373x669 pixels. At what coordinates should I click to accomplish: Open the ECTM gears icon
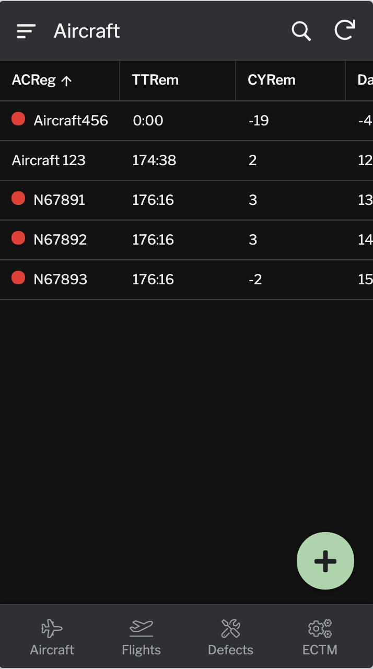tap(320, 627)
